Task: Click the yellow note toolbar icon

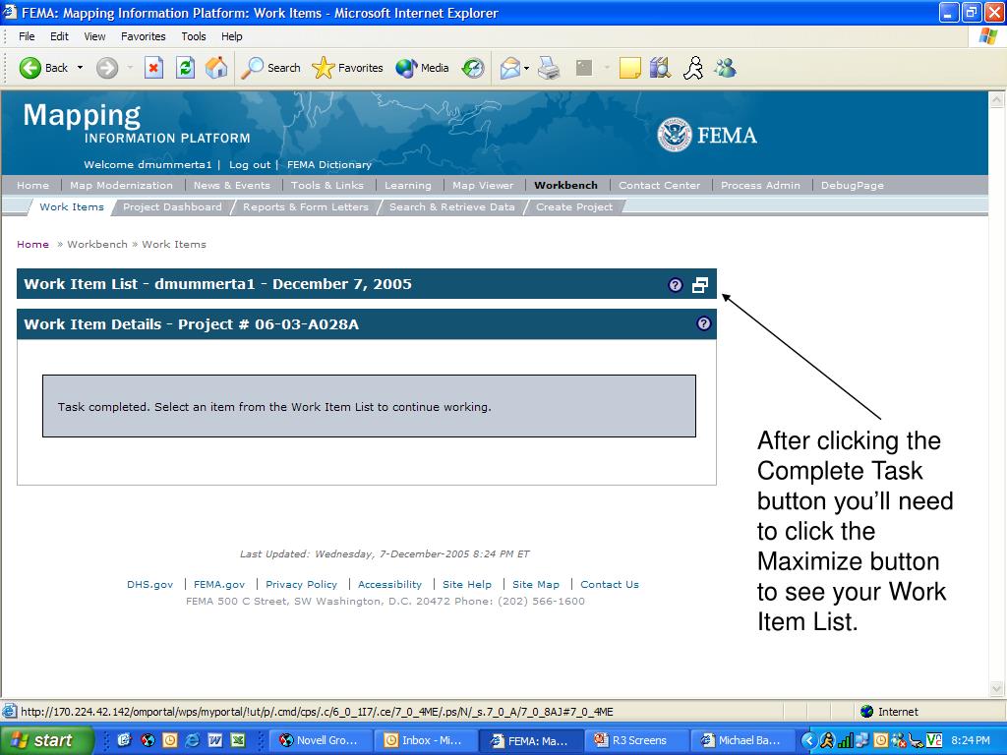Action: tap(629, 68)
